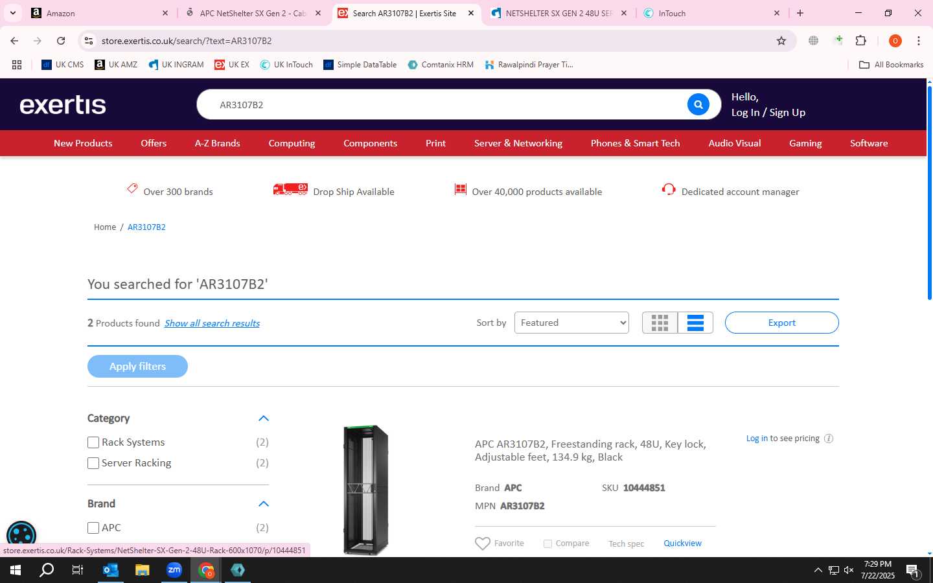Image resolution: width=933 pixels, height=583 pixels.
Task: Click Apply filters button
Action: pos(137,366)
